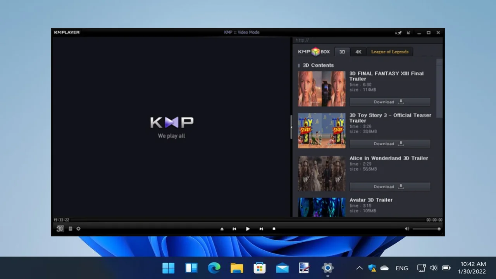Open the taskbar app beside Mail
Screen dimensions: 496x279
tap(305, 268)
